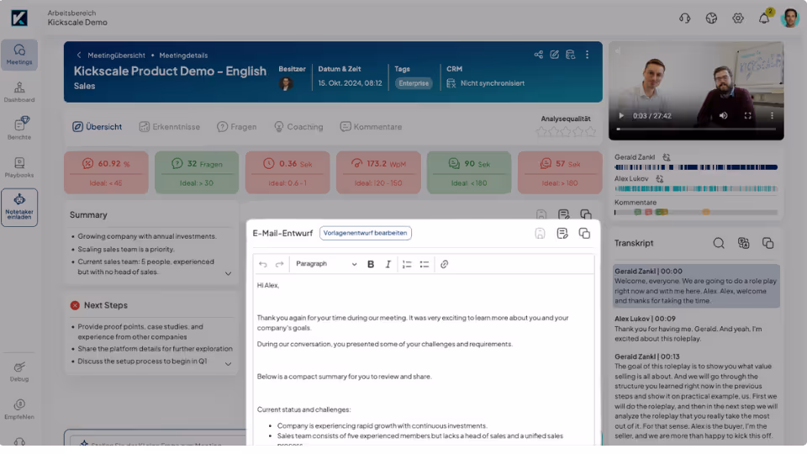Toggle numbered list
Viewport: 807px width, 454px height.
[407, 264]
